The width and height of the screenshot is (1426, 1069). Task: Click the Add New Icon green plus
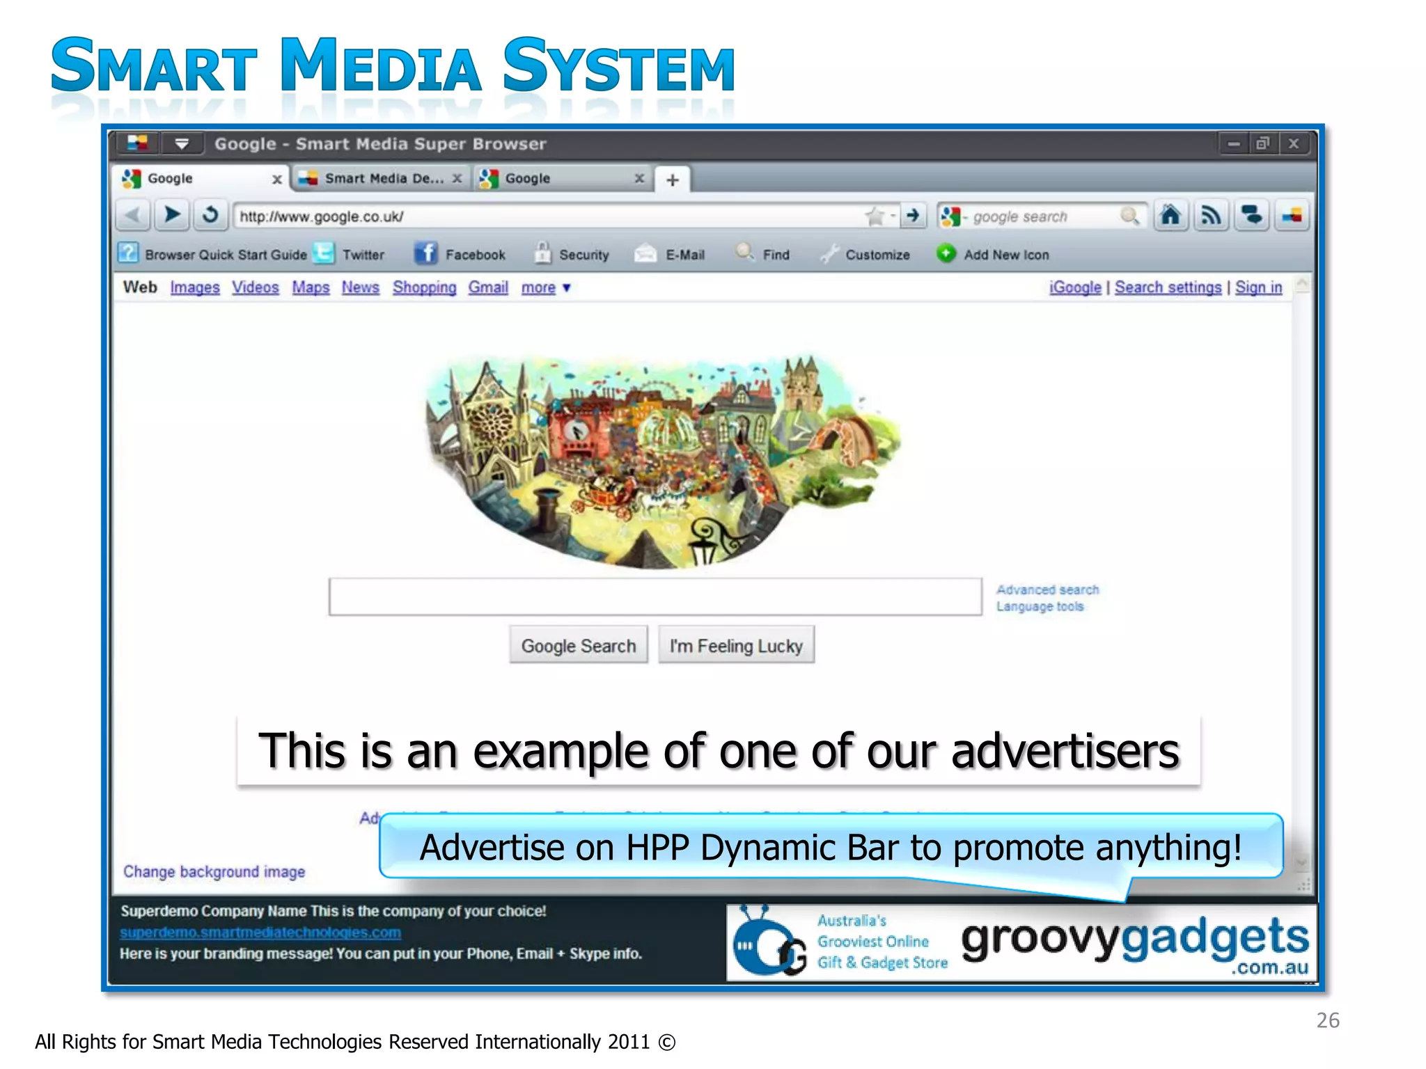(946, 254)
